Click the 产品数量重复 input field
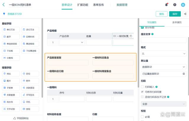This screenshot has height=121, width=189. [x=68, y=63]
